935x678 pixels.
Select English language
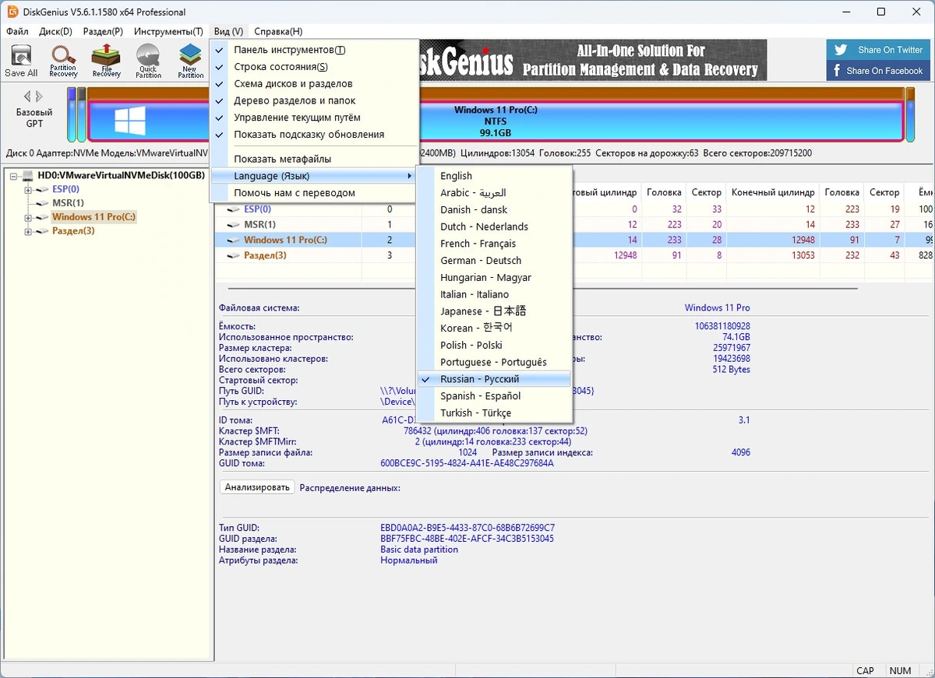point(494,176)
